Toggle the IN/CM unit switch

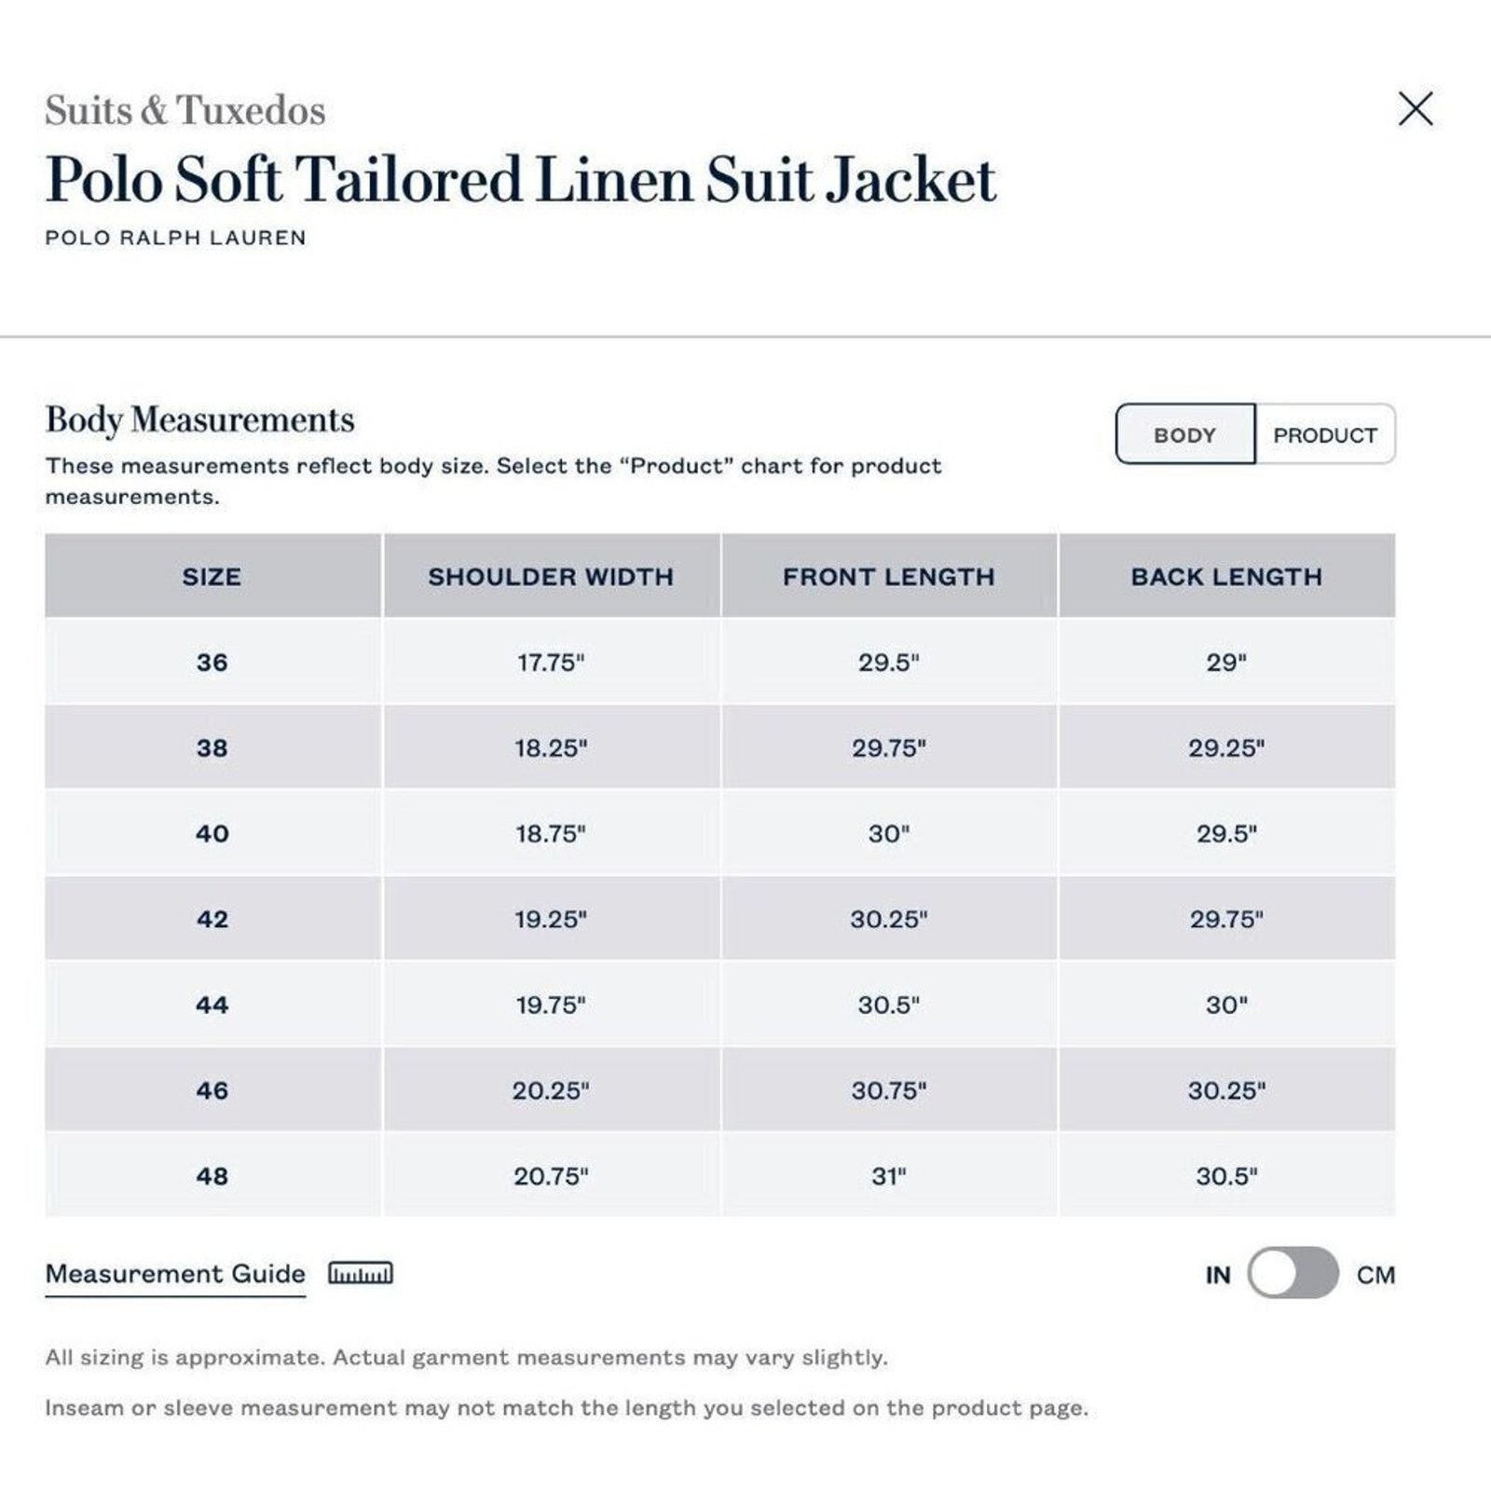point(1293,1273)
